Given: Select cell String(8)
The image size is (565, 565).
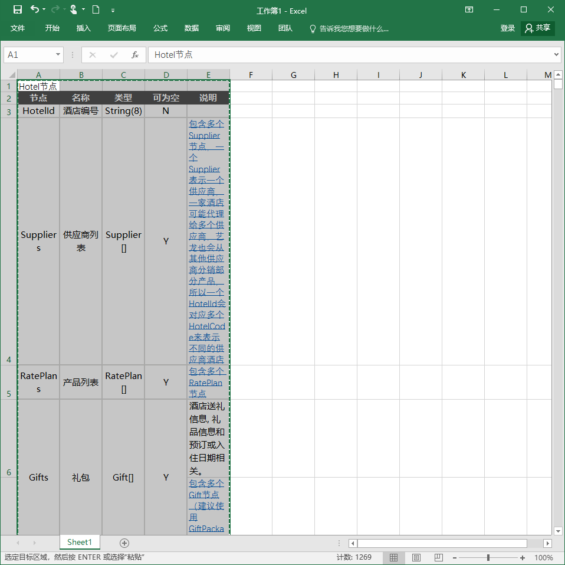Looking at the screenshot, I should (123, 111).
